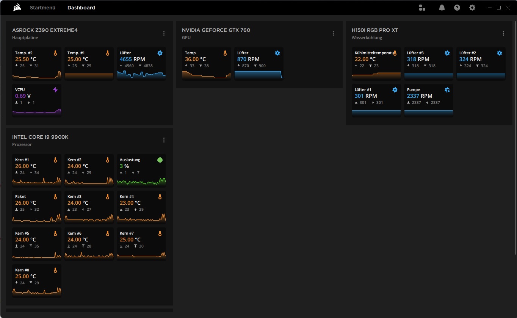This screenshot has height=318, width=517.
Task: Click thermometer icon on Kern #8 tile
Action: tap(55, 271)
